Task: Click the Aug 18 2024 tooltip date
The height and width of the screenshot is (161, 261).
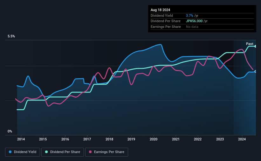Action: pos(160,10)
